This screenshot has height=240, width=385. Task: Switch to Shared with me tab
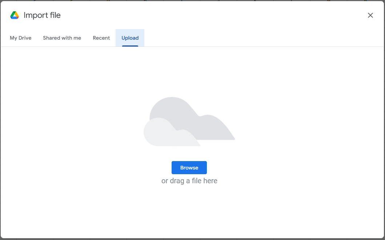pyautogui.click(x=62, y=38)
